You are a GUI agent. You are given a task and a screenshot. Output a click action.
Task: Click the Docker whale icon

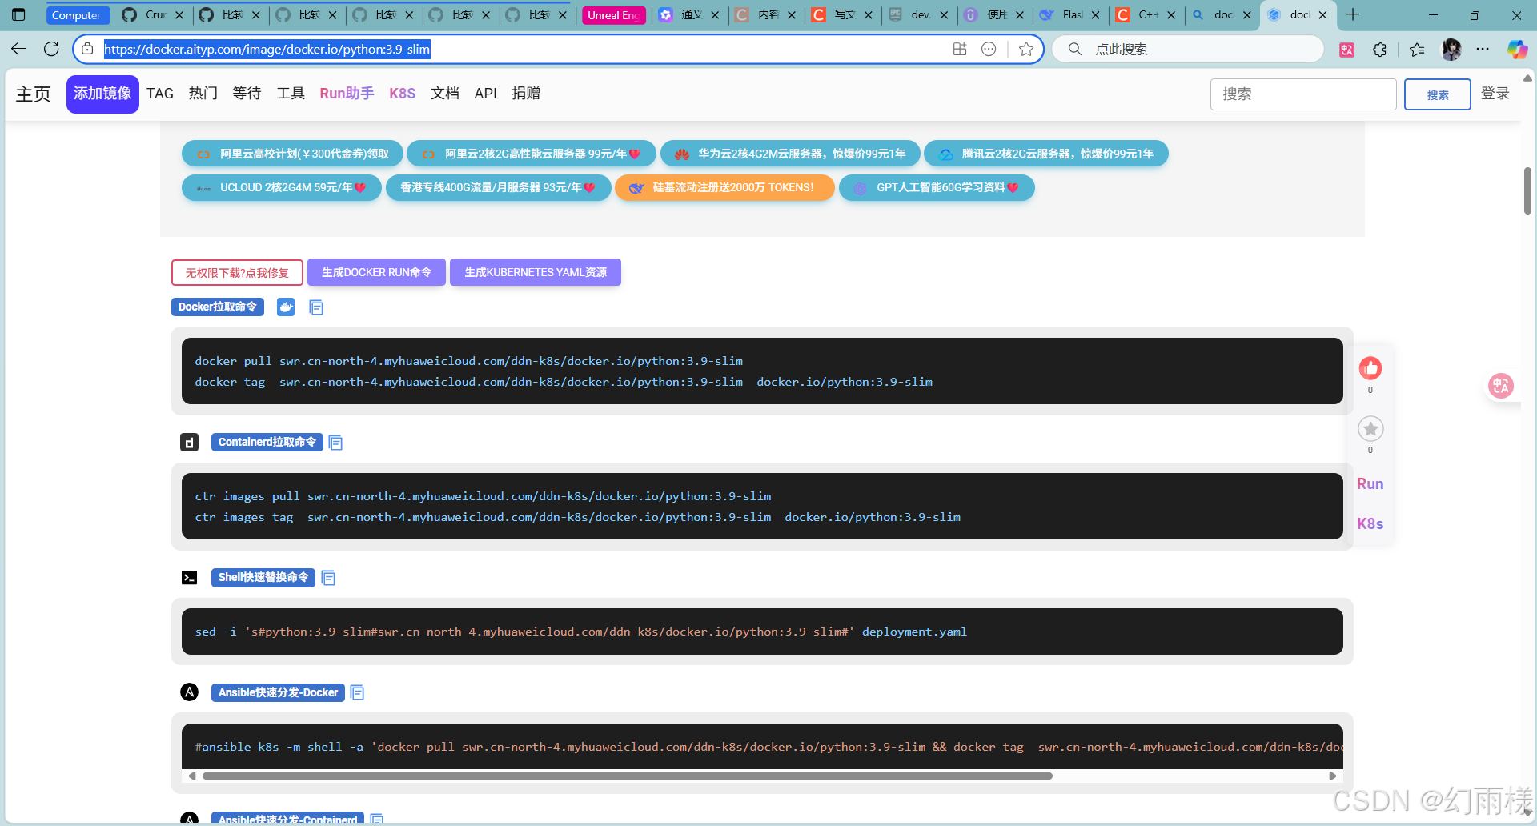(286, 307)
